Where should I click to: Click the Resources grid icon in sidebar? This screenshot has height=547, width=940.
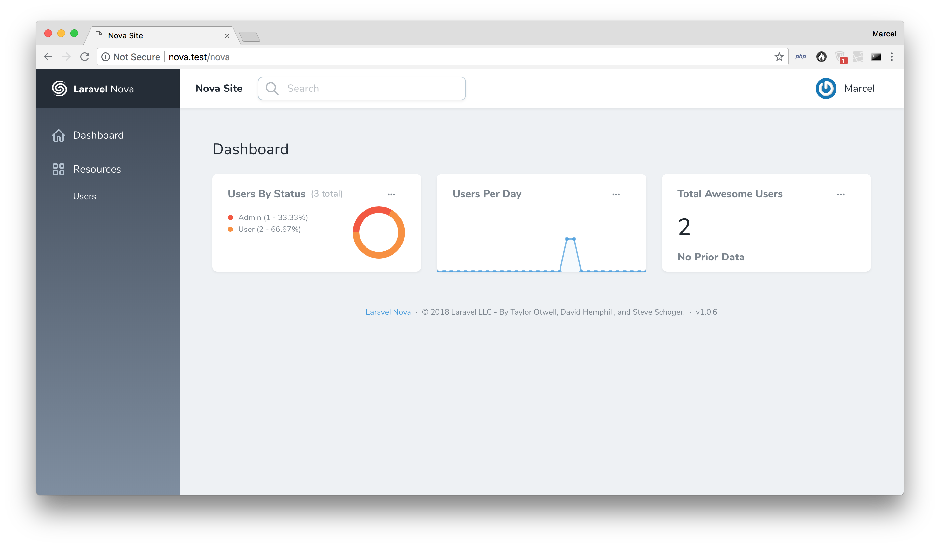(x=59, y=169)
